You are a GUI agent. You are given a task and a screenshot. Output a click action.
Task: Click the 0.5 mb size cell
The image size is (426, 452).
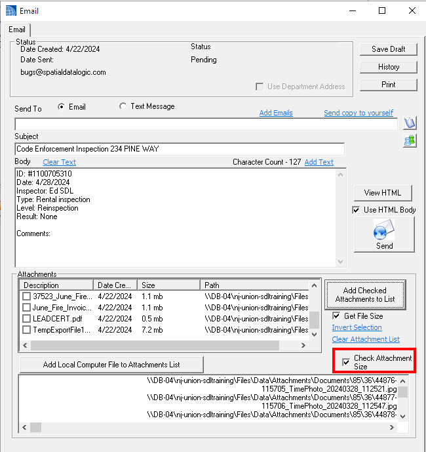152,319
